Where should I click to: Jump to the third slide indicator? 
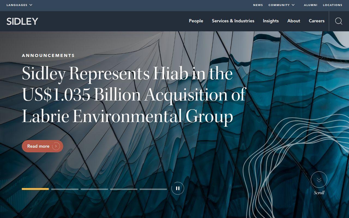[94, 189]
